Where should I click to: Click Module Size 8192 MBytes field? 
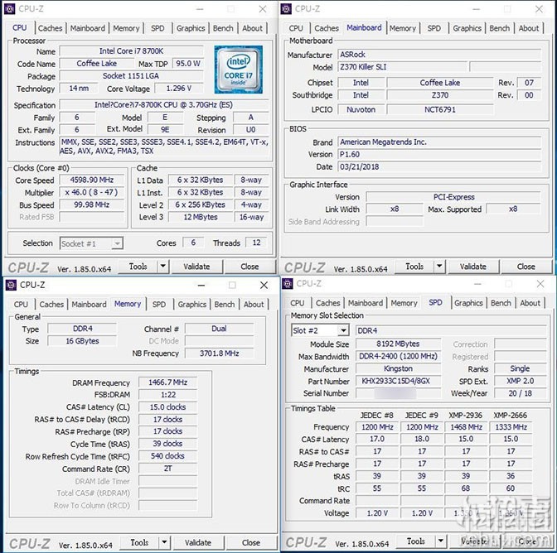point(398,344)
